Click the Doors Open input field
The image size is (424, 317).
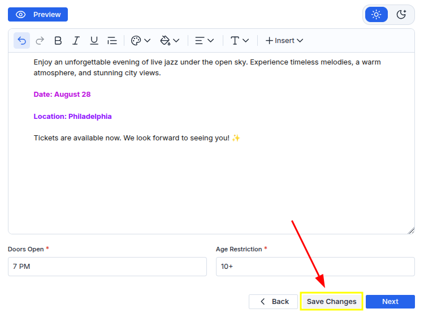pos(107,267)
